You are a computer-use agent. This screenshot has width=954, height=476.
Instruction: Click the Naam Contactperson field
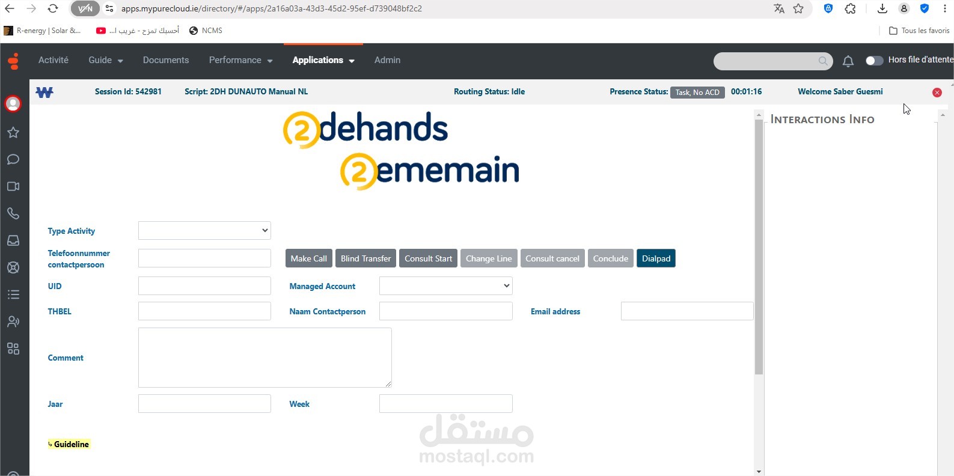pyautogui.click(x=446, y=311)
